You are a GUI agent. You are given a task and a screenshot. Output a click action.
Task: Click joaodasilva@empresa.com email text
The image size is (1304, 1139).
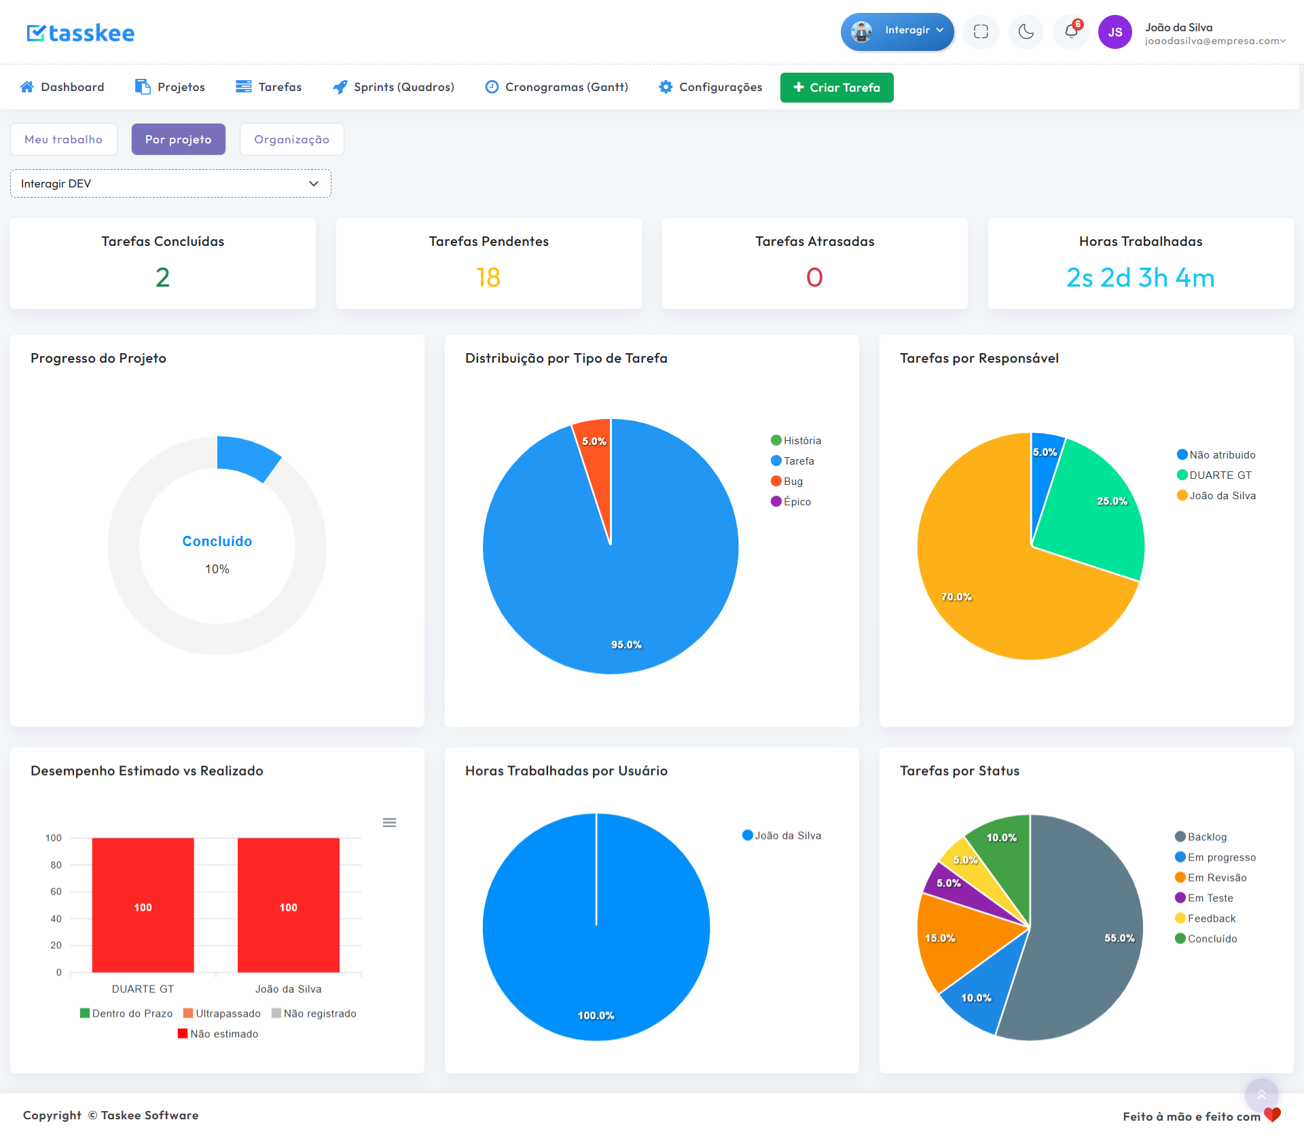point(1212,41)
